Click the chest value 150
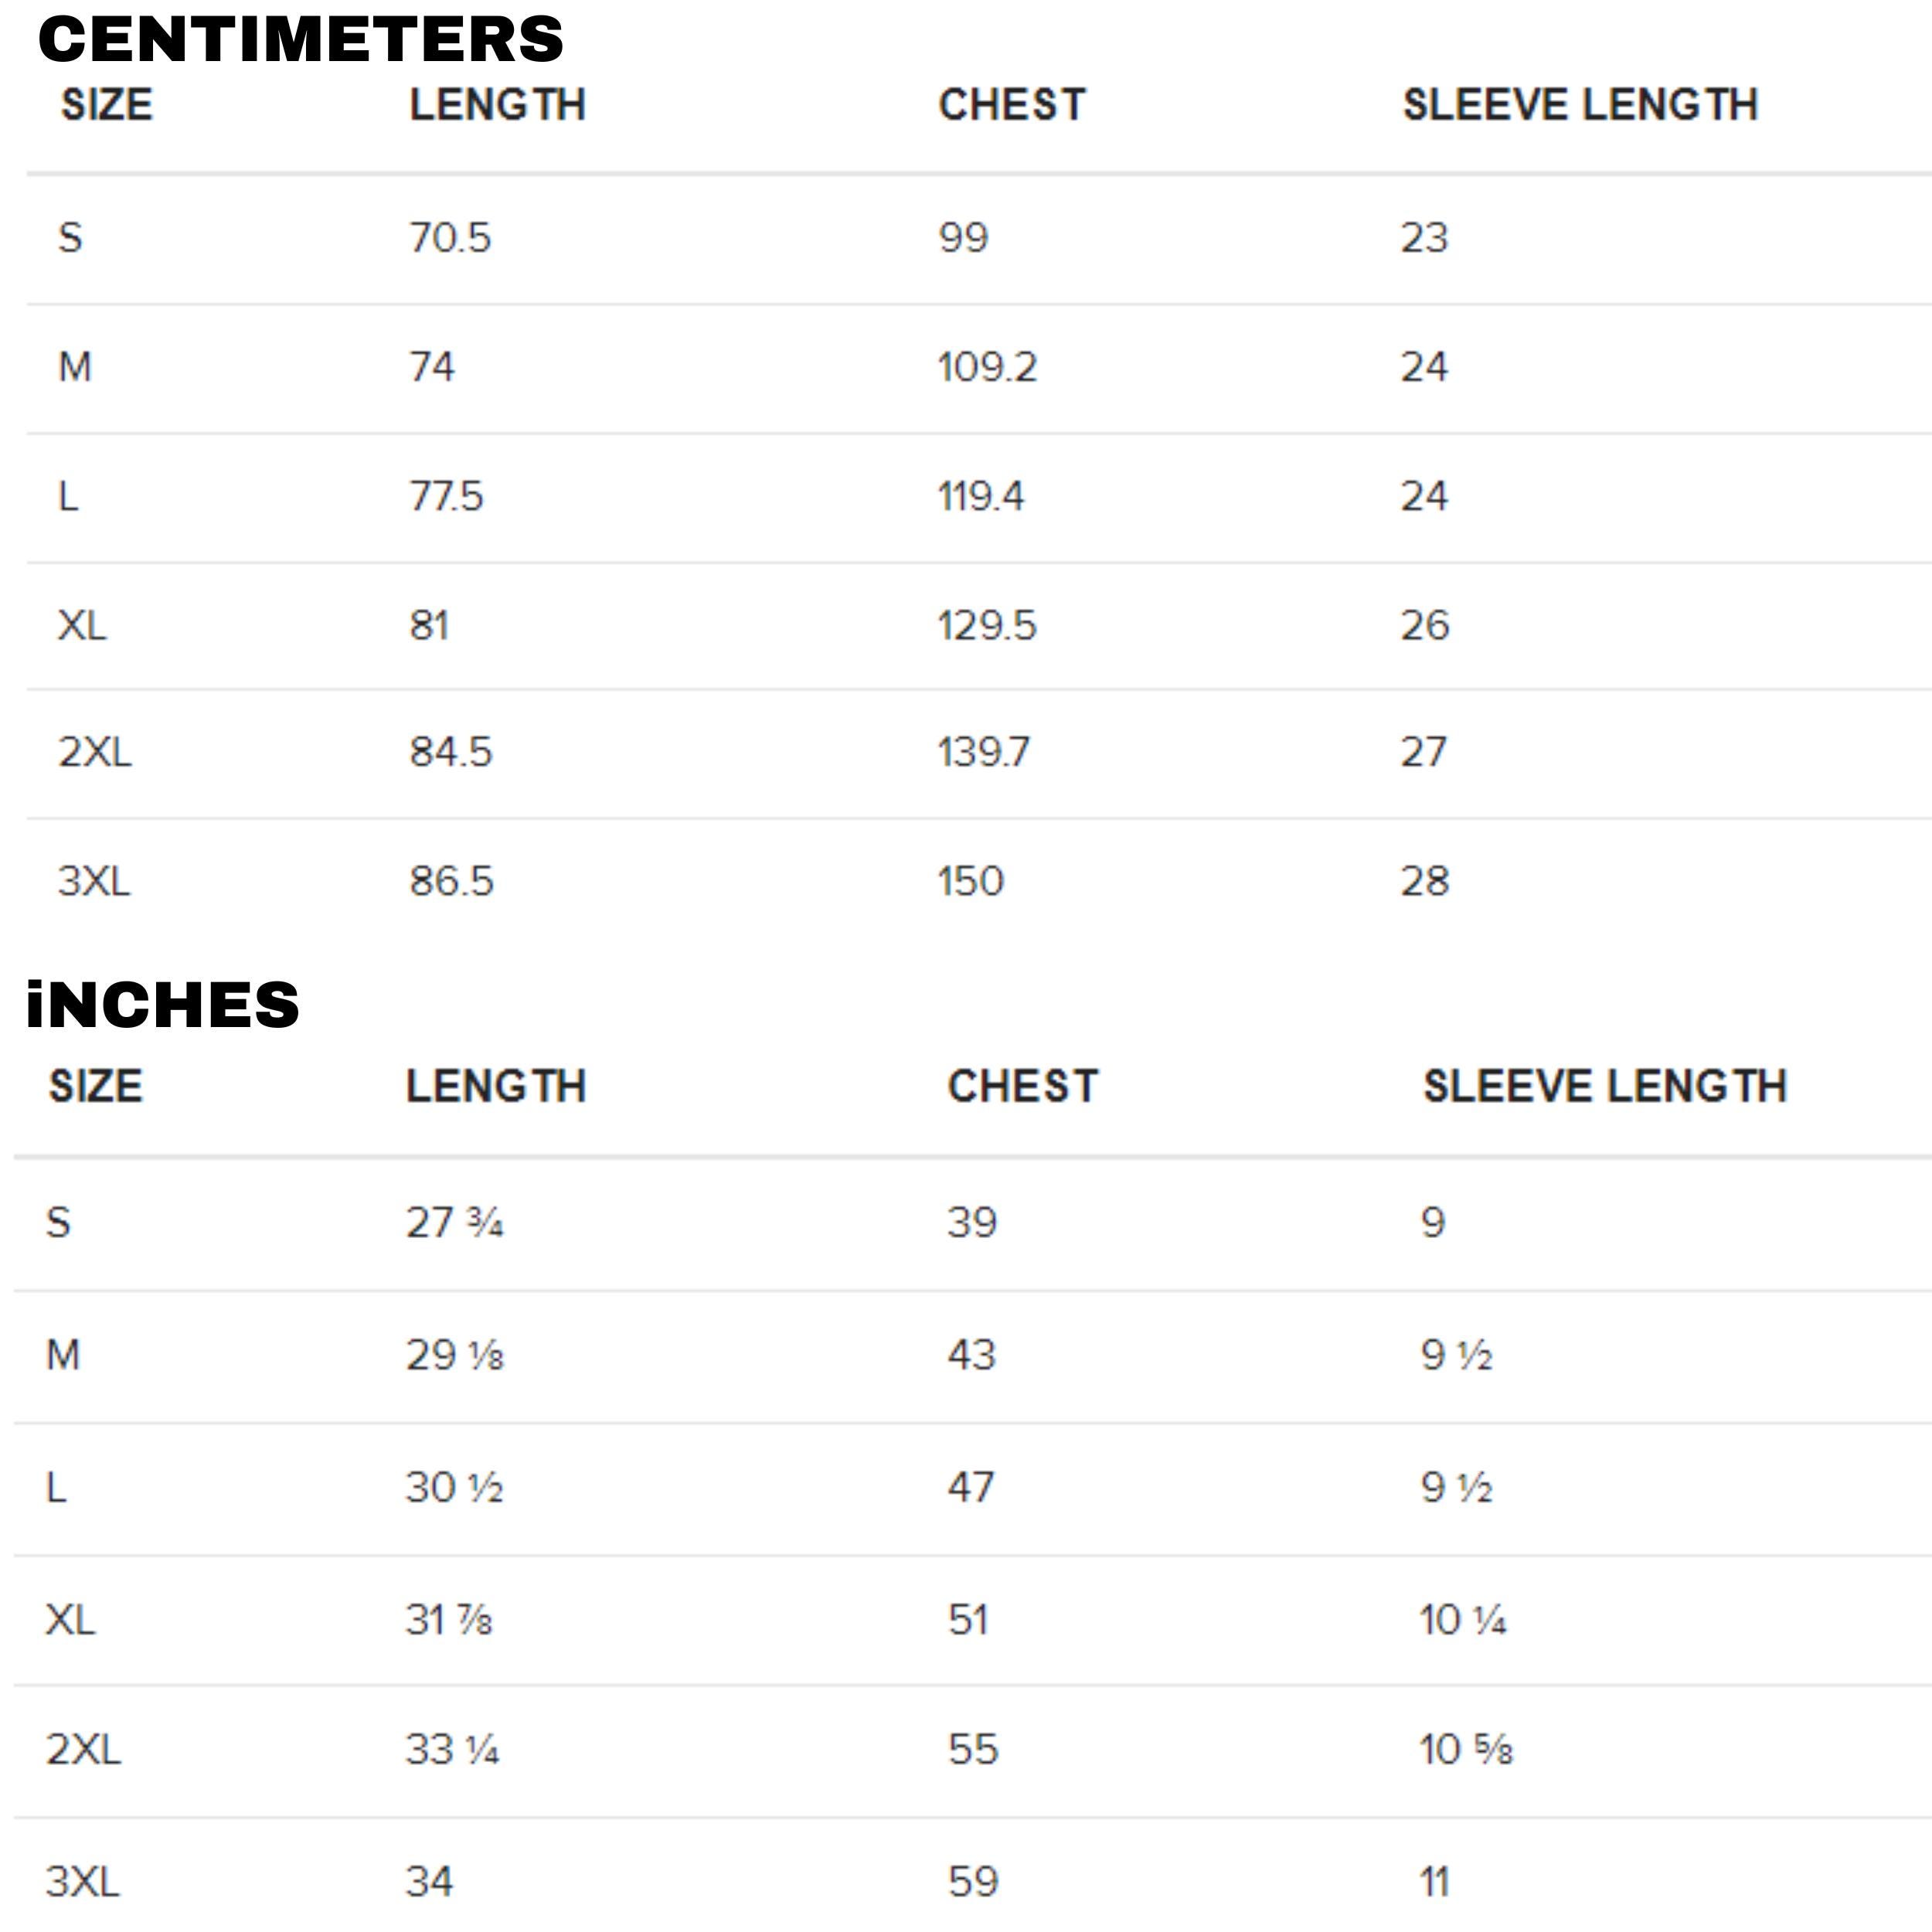The width and height of the screenshot is (1932, 1932). coord(971,881)
